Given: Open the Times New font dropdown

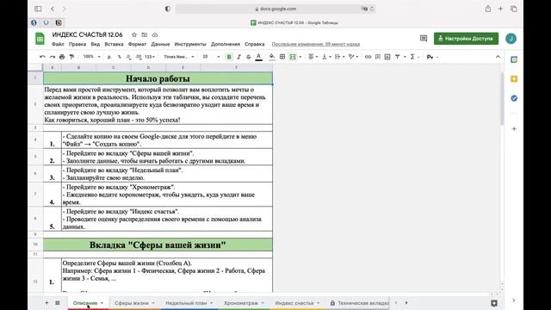Looking at the screenshot, I should point(179,57).
